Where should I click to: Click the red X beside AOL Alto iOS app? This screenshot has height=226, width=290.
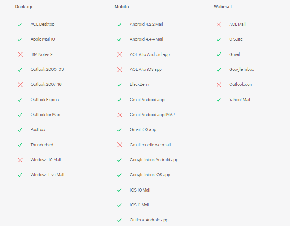coord(119,69)
